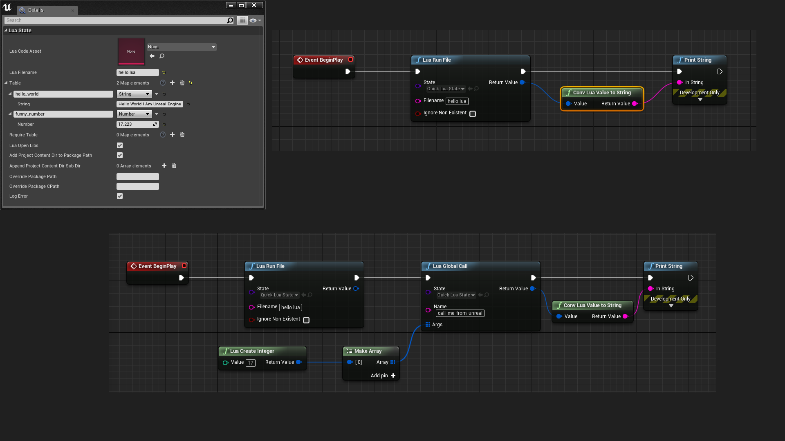Add a new element to the Table map
The height and width of the screenshot is (441, 785).
[x=172, y=83]
